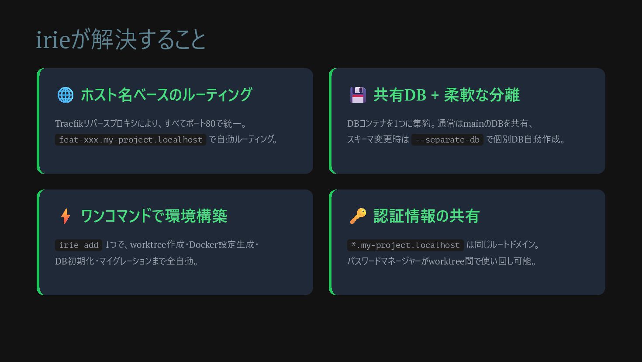Click the text スキーマ変更時は

click(x=378, y=139)
